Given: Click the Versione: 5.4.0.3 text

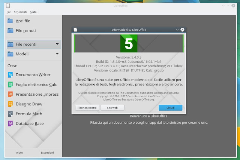Looking at the screenshot, I should pos(129,57).
